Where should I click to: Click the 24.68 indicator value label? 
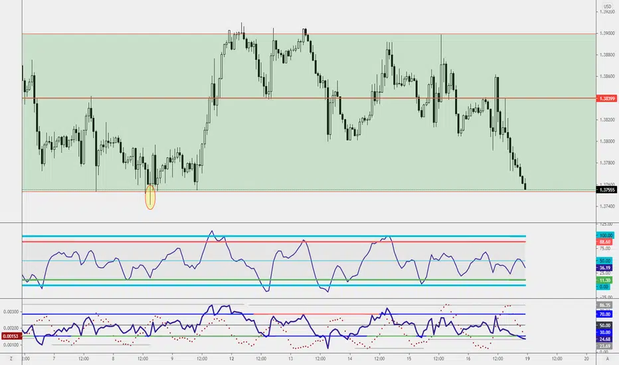(605, 339)
